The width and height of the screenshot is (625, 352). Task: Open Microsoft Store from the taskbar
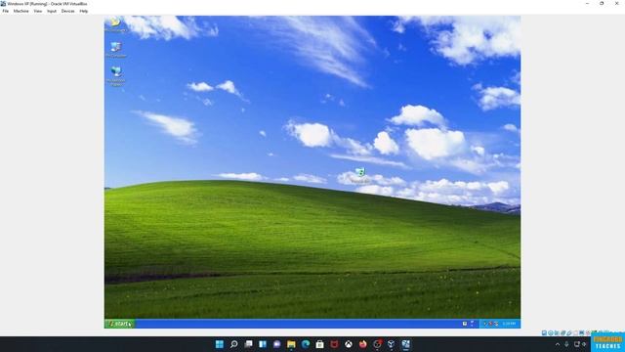319,344
